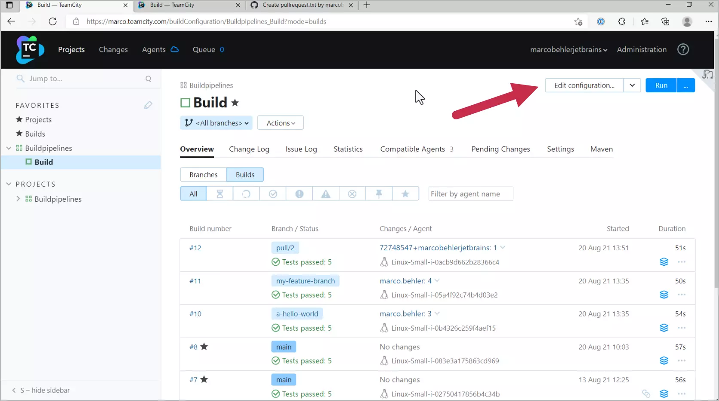719x401 pixels.
Task: Filter builds by queued hourglass icon
Action: (x=220, y=194)
